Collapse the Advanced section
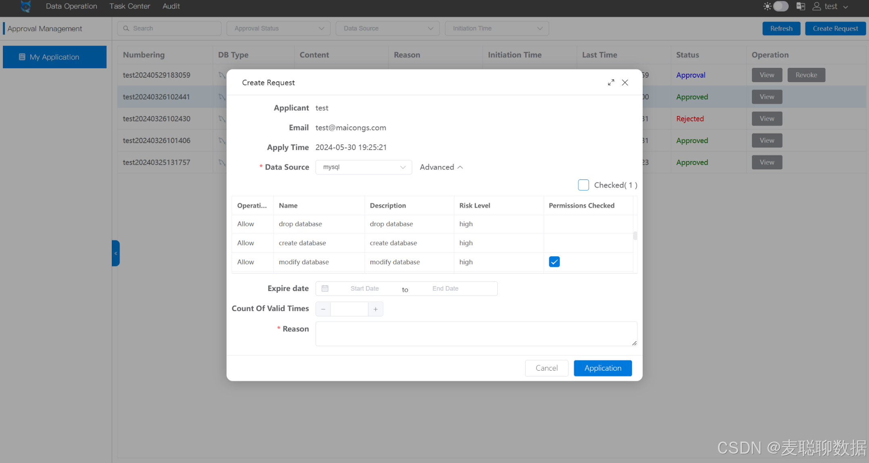The height and width of the screenshot is (463, 869). (x=441, y=167)
